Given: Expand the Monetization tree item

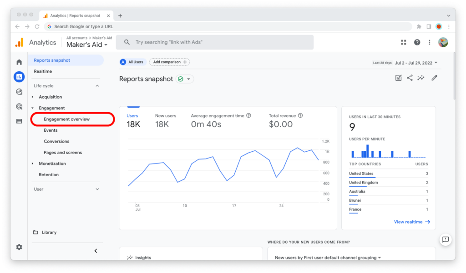Looking at the screenshot, I should [33, 164].
